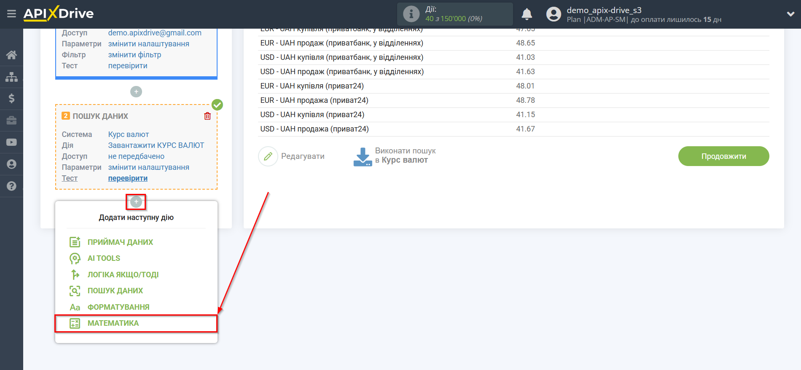Click the ПОШУК ДАНИХ magnifier icon

(x=75, y=291)
